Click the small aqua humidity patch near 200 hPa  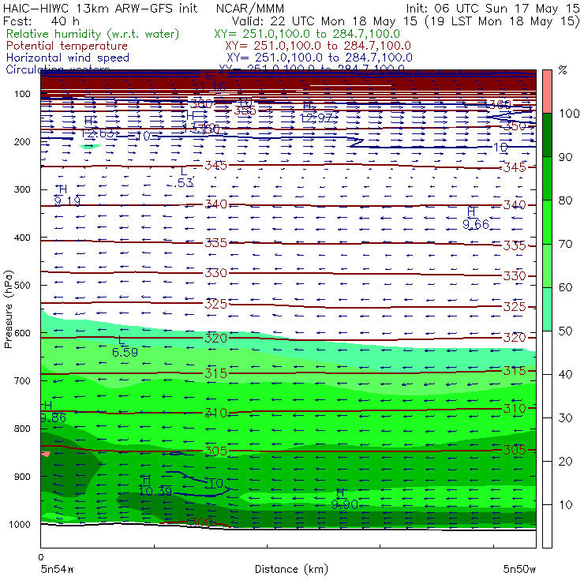90,147
